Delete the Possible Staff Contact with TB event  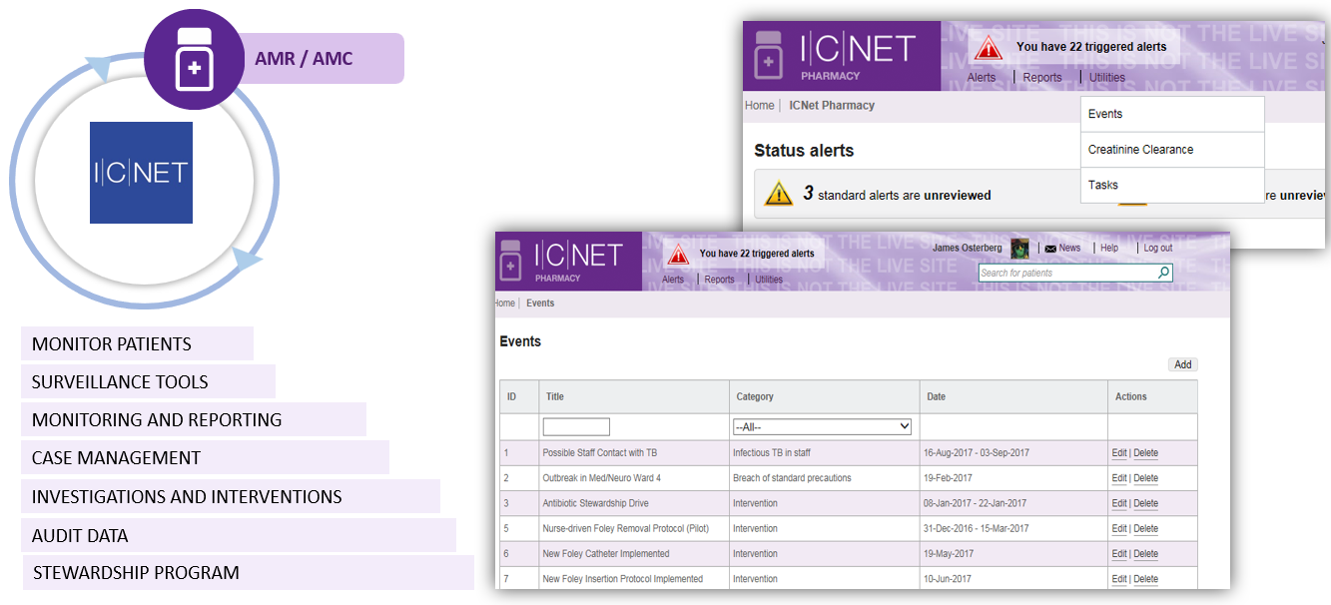coord(1146,453)
